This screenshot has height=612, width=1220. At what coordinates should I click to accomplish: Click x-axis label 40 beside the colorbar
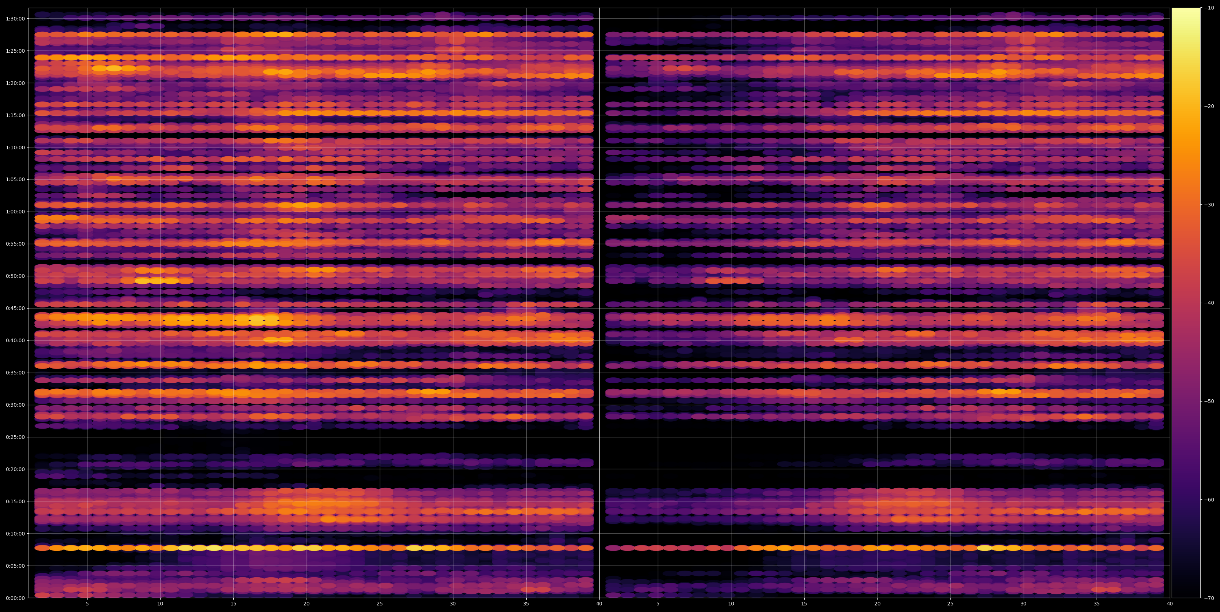pos(1170,604)
